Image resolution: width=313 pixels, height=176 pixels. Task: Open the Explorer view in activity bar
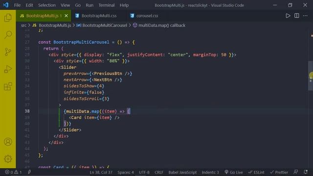(x=8, y=18)
